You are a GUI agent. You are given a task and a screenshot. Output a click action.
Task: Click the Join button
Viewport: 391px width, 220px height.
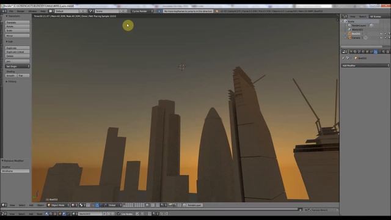17,61
